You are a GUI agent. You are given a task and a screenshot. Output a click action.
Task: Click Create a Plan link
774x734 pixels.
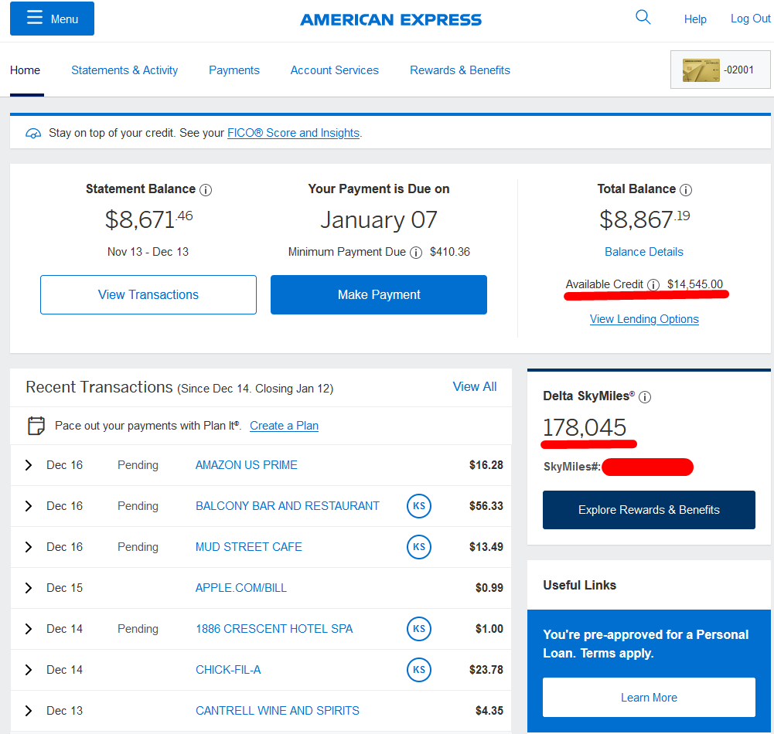pos(284,426)
